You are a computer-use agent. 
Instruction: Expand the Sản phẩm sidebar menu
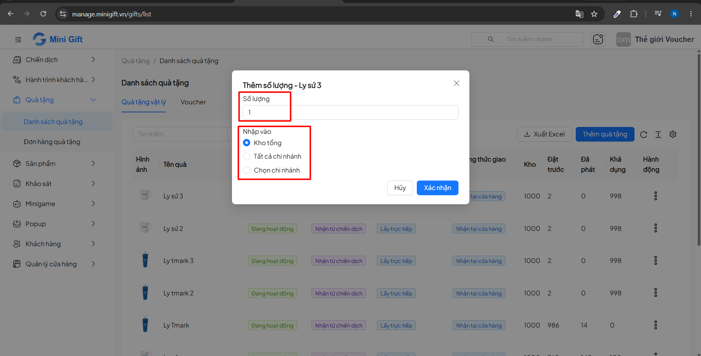[55, 163]
